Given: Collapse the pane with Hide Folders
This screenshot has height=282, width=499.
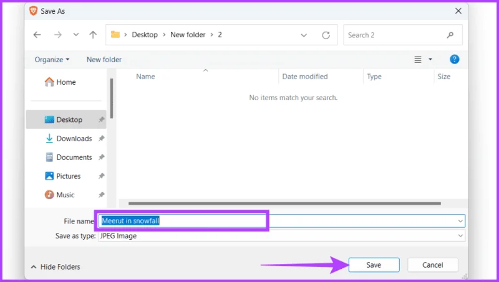Looking at the screenshot, I should pos(56,267).
